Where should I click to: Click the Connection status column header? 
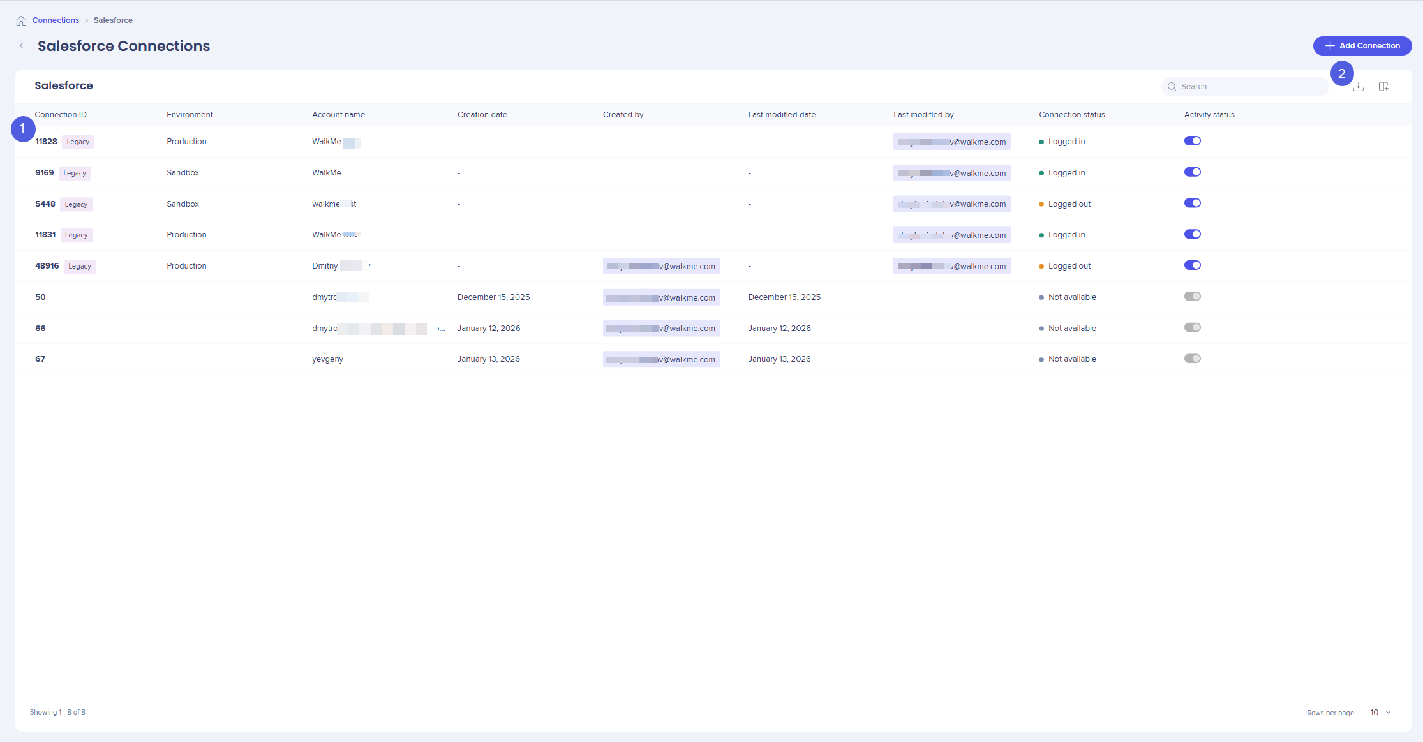coord(1071,115)
